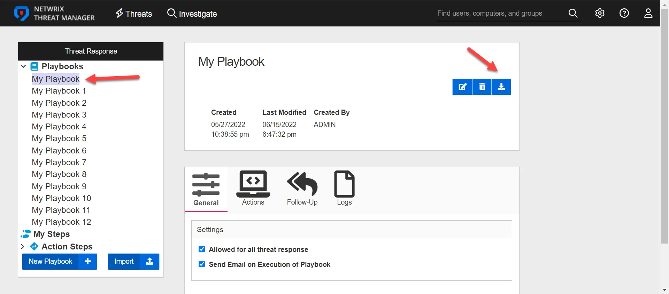Click the Import button
The width and height of the screenshot is (669, 294).
pos(133,262)
